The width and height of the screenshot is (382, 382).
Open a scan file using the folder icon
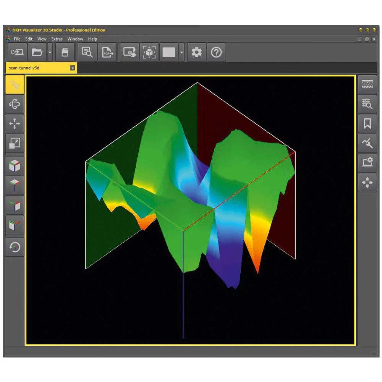[x=37, y=52]
